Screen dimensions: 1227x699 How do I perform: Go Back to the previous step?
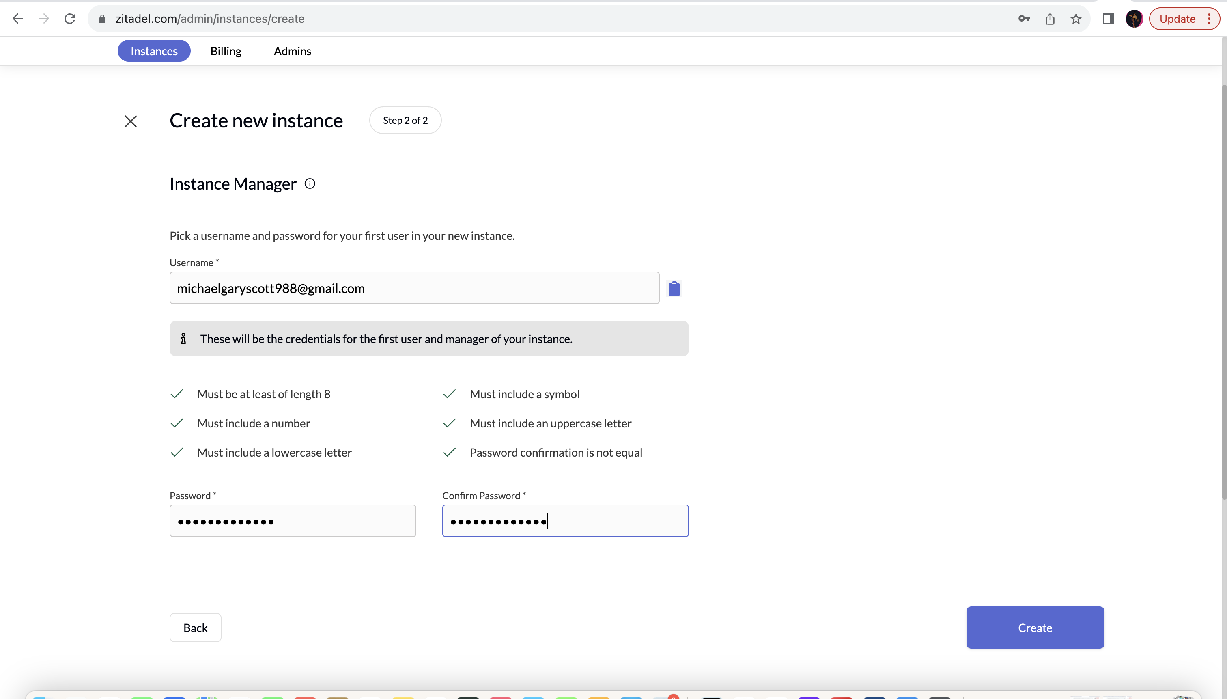point(195,628)
